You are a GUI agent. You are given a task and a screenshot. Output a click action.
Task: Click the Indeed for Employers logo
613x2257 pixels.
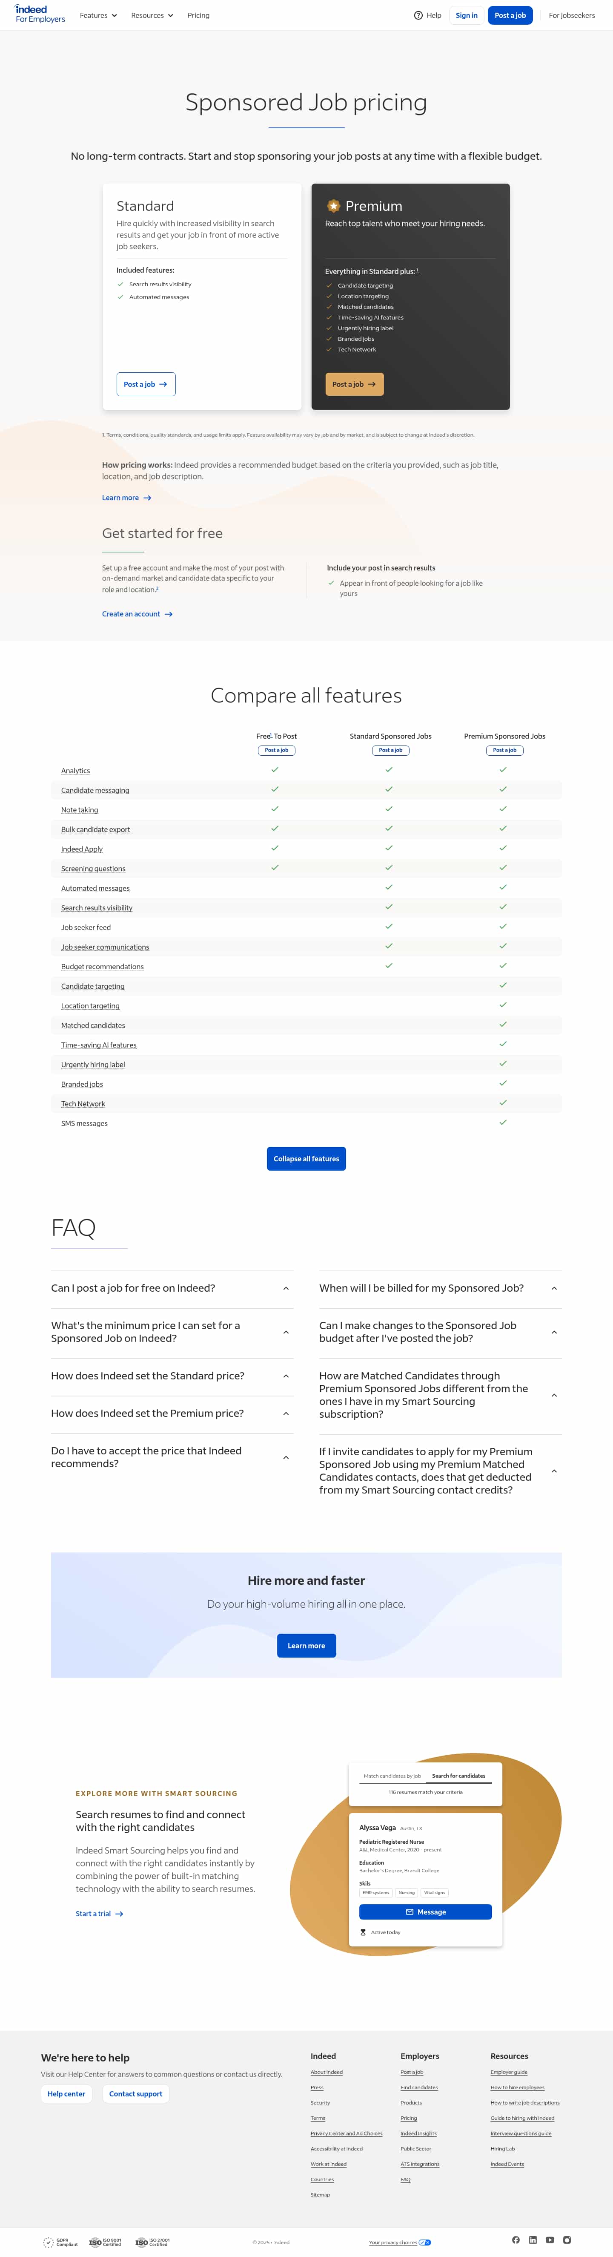click(x=40, y=14)
